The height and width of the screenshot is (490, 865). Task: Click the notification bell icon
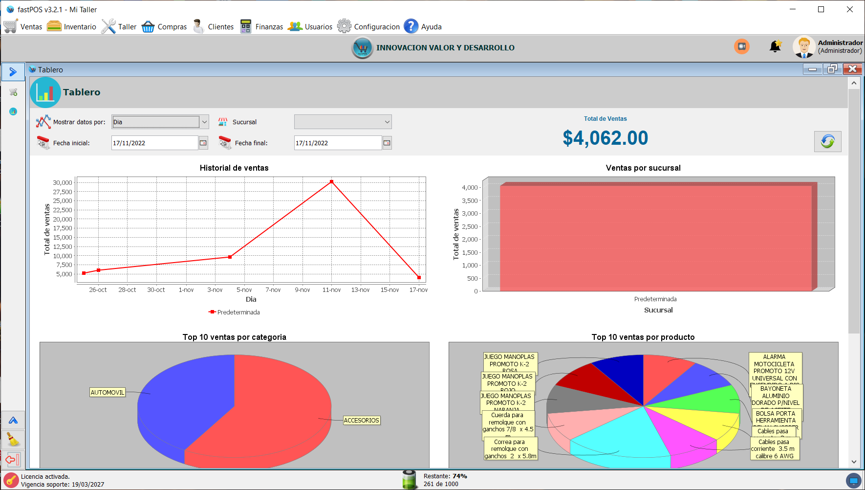point(775,46)
